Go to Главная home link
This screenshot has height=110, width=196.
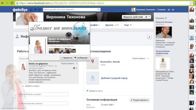[161, 9]
